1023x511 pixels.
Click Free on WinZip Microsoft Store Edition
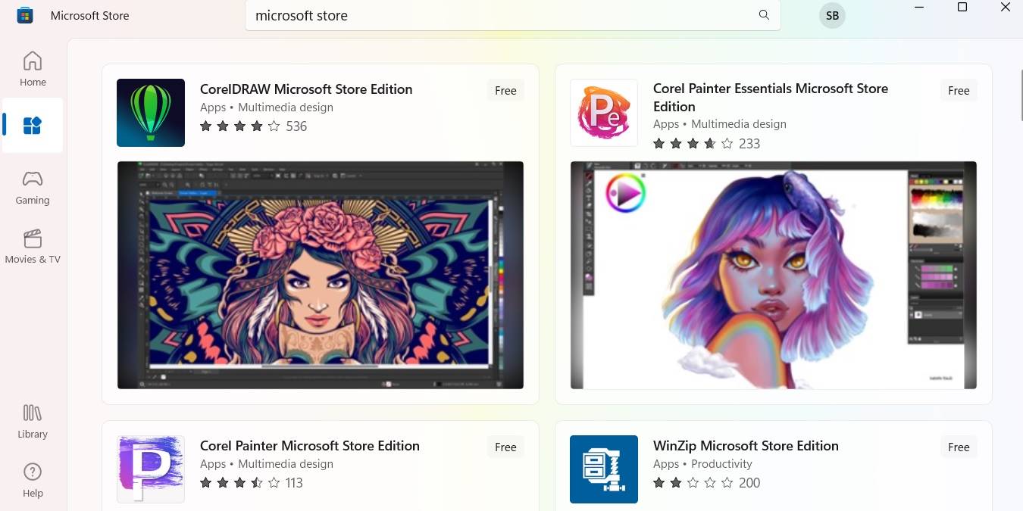(959, 447)
